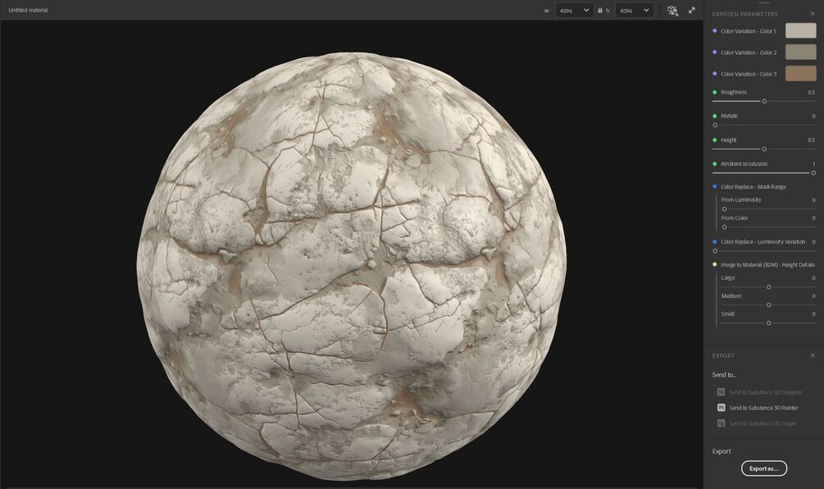Click the purple dot beside Color 1
Screen dimensions: 824x489
pos(714,30)
